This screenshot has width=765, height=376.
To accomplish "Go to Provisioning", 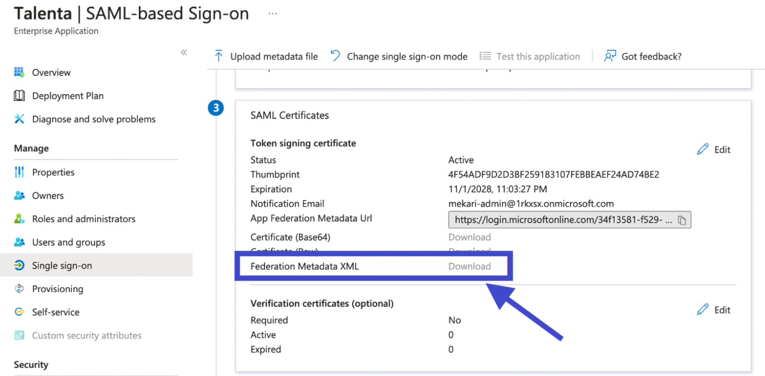I will point(58,289).
